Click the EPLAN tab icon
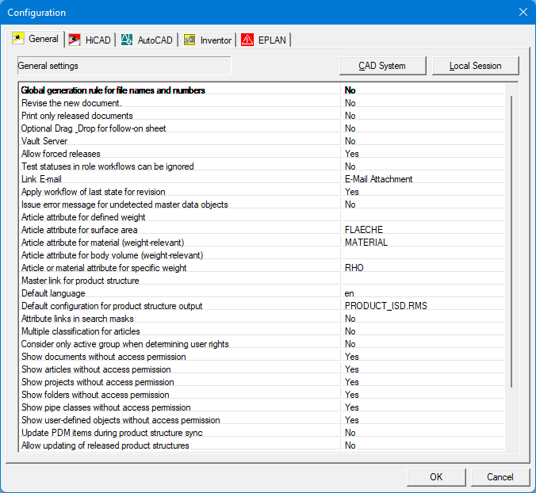The width and height of the screenshot is (536, 493). point(247,40)
